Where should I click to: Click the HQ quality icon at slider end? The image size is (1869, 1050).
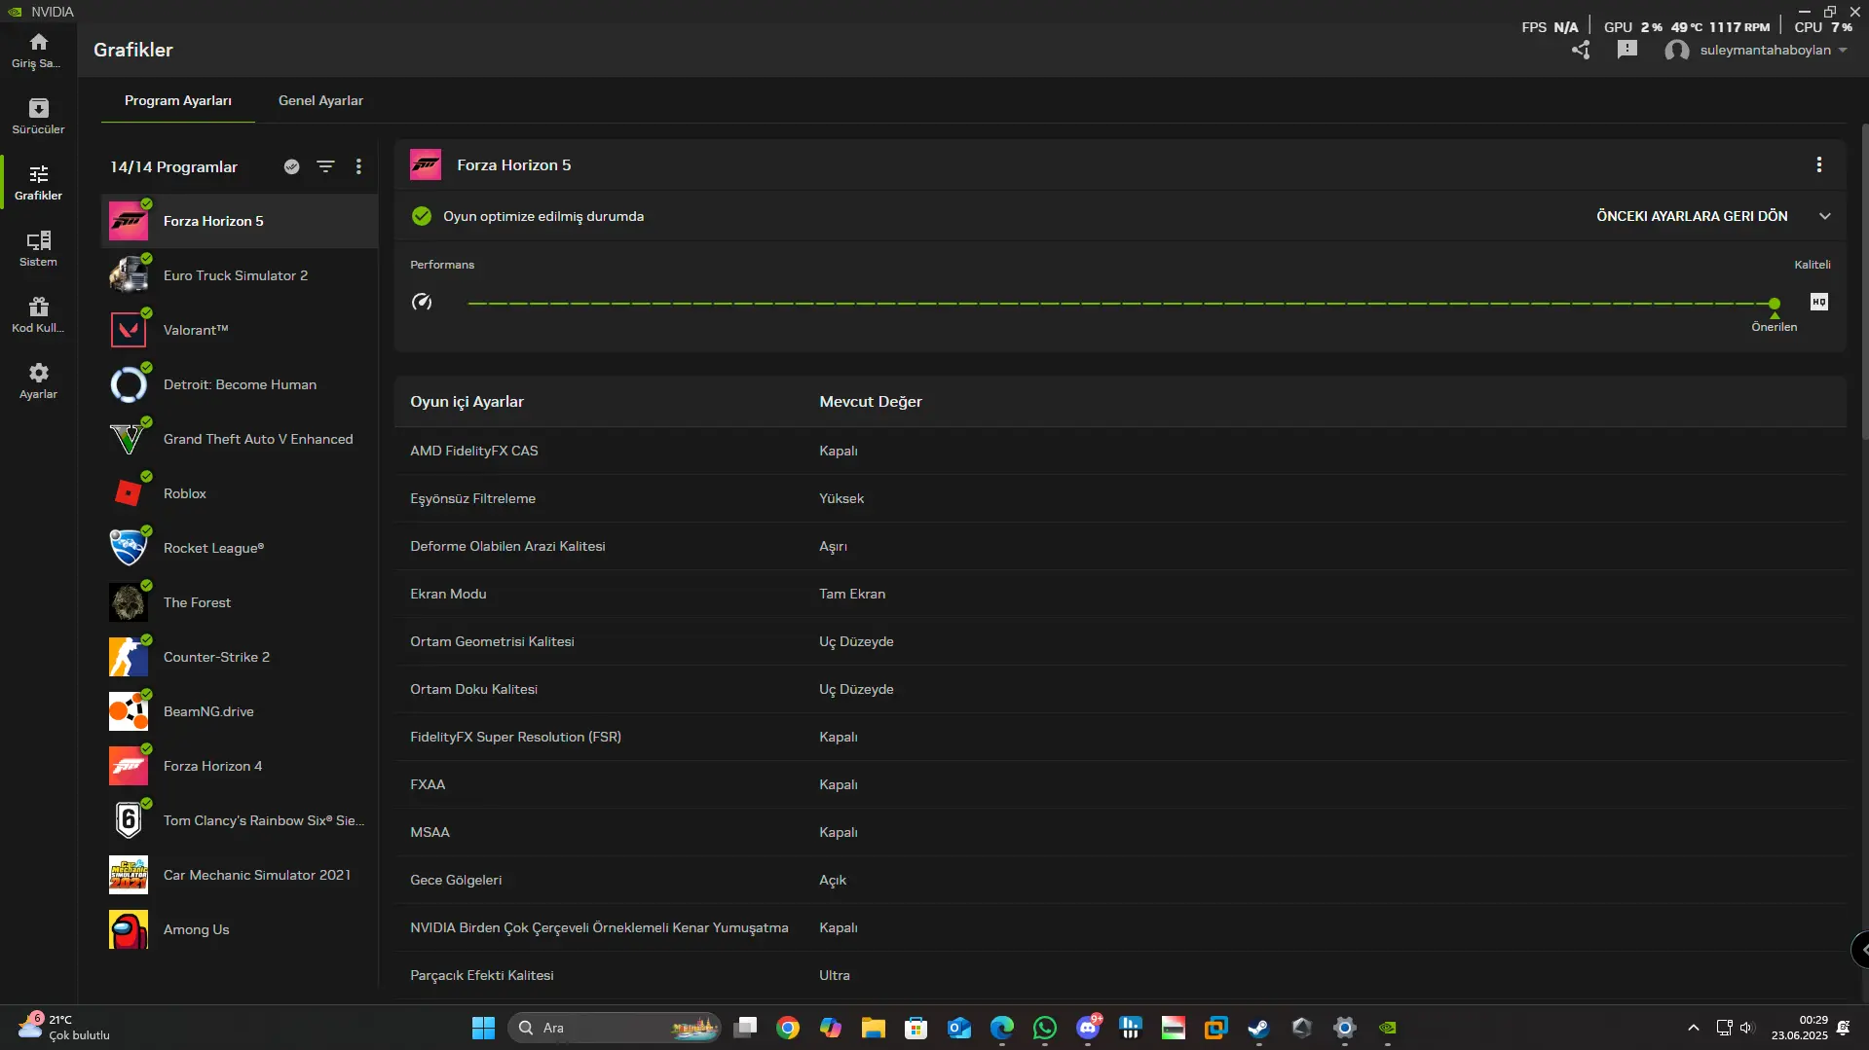click(x=1819, y=302)
